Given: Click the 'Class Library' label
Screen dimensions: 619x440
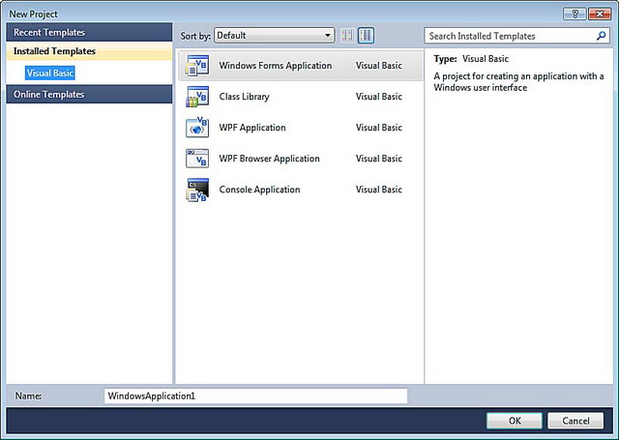Looking at the screenshot, I should point(245,97).
